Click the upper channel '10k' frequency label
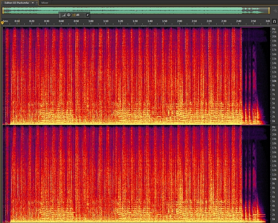 (274, 81)
